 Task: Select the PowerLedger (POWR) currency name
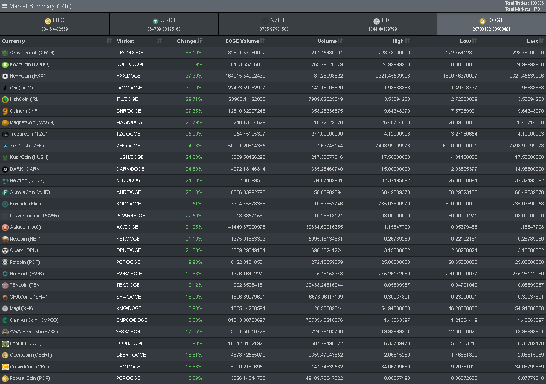[34, 216]
